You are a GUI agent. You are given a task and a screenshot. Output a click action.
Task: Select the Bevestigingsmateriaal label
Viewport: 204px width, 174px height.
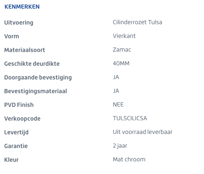[x=35, y=91]
